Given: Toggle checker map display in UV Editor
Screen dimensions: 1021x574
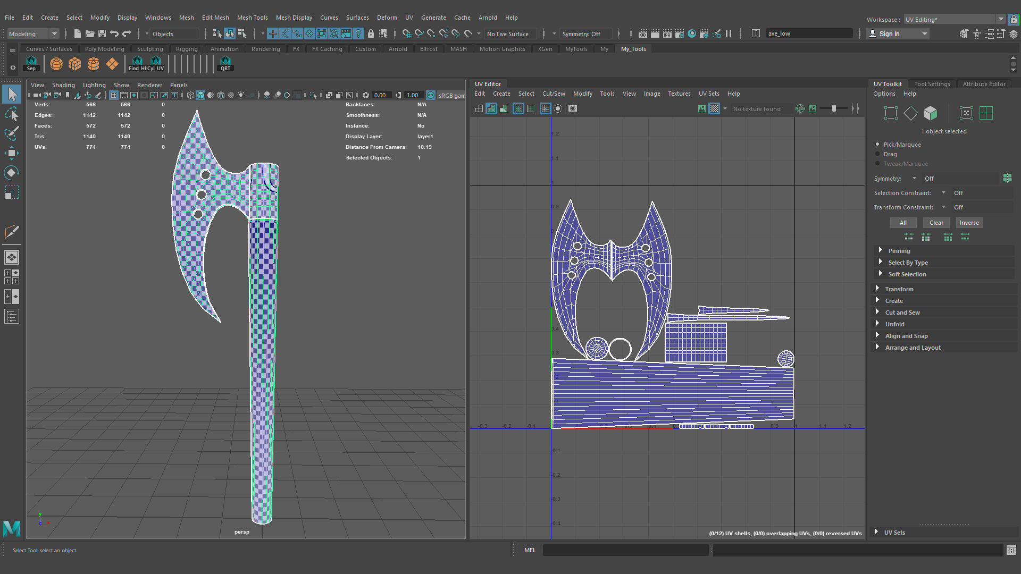Looking at the screenshot, I should tap(714, 108).
